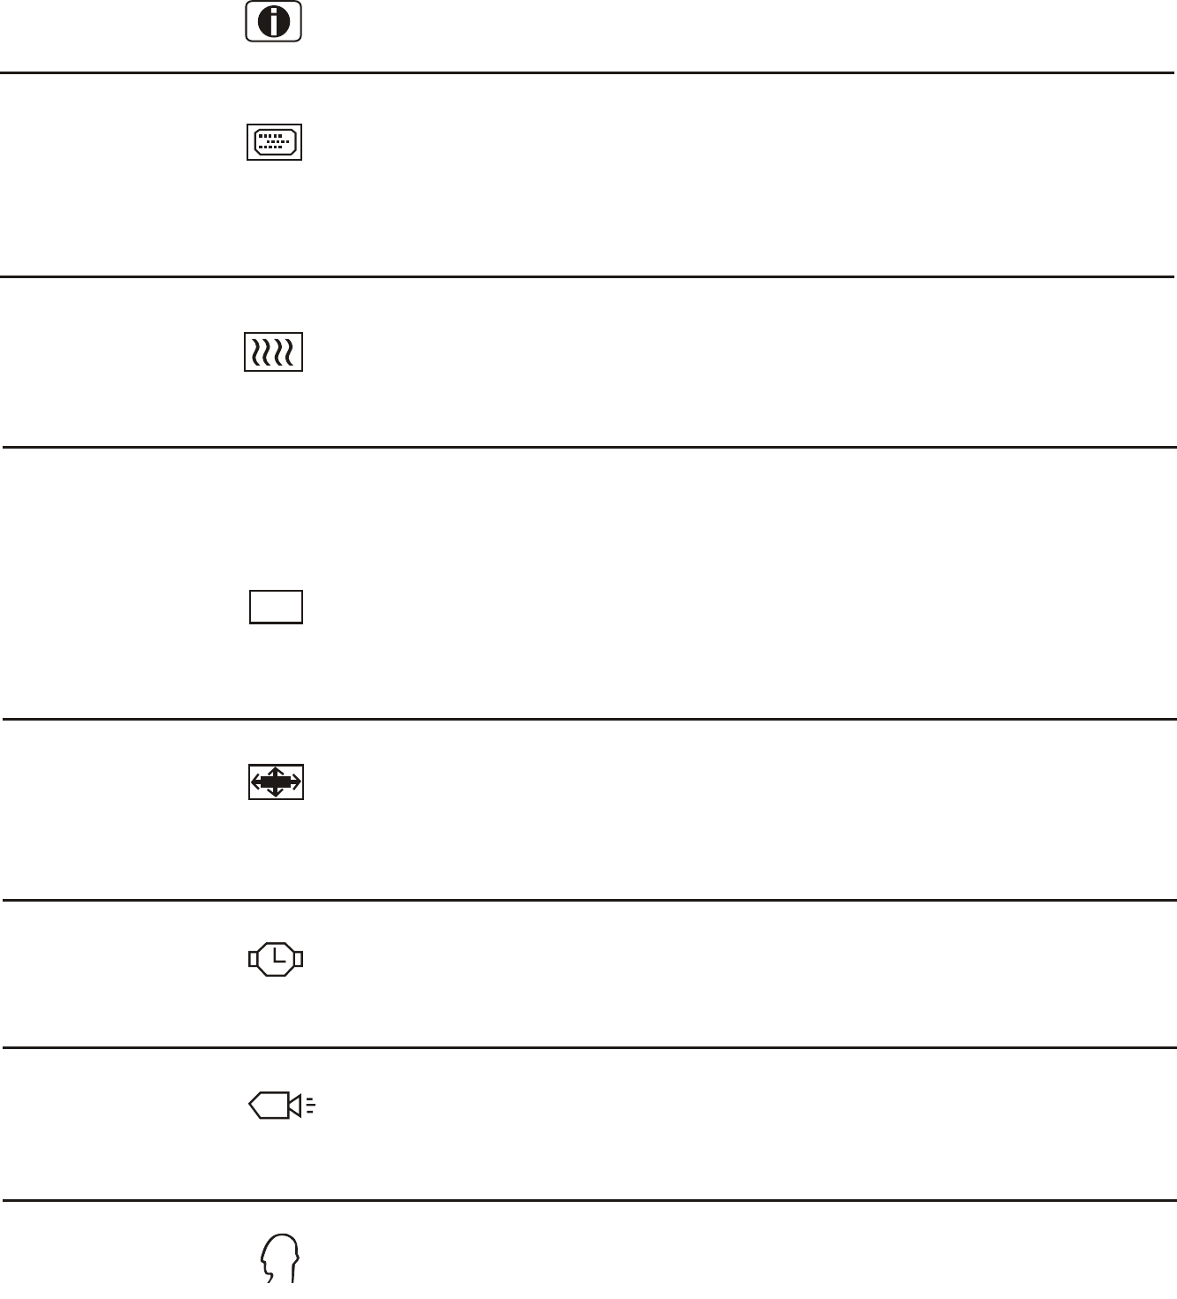Click the clock hands inside octagon
Image resolution: width=1177 pixels, height=1299 pixels.
coord(277,958)
